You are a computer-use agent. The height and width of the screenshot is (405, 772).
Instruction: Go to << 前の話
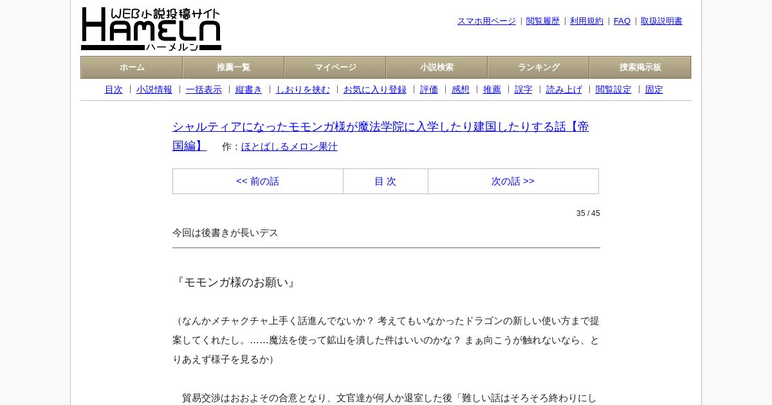258,181
